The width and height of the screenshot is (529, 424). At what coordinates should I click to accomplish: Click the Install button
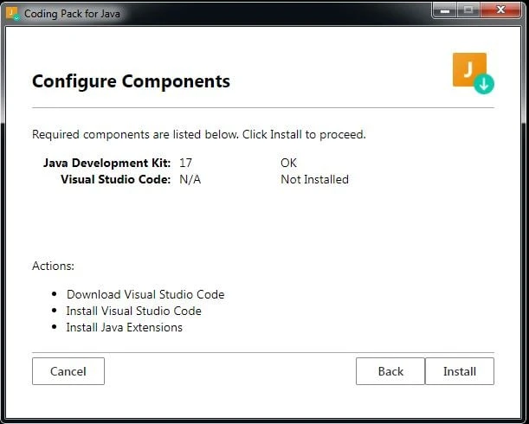pos(460,371)
